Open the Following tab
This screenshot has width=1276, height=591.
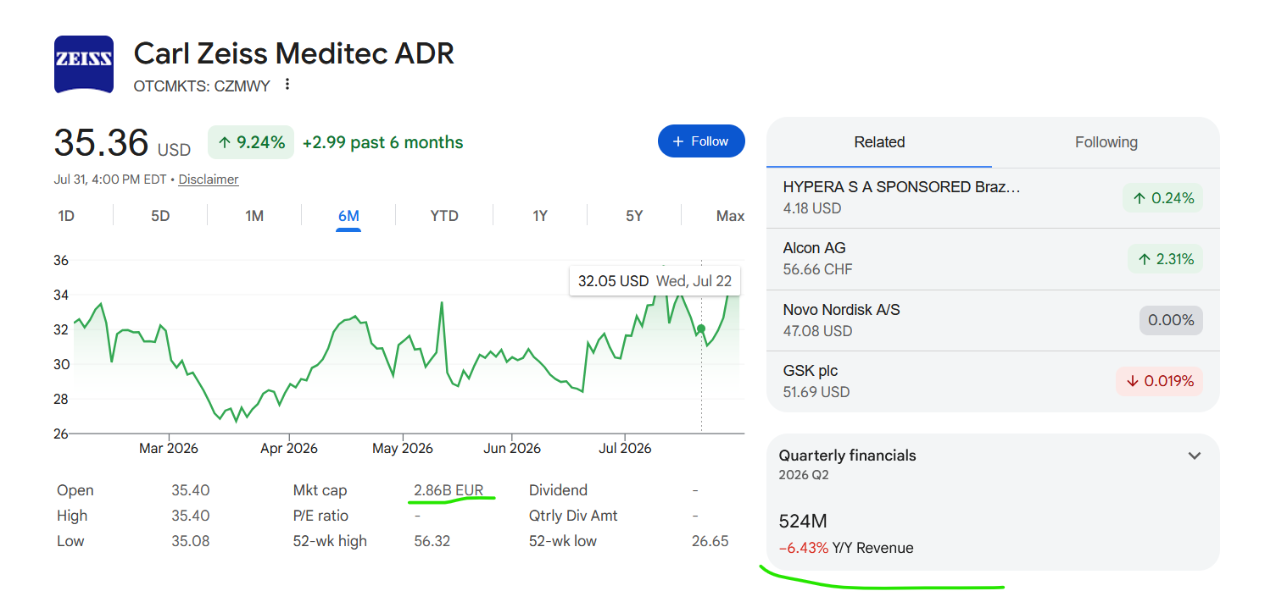[1106, 142]
